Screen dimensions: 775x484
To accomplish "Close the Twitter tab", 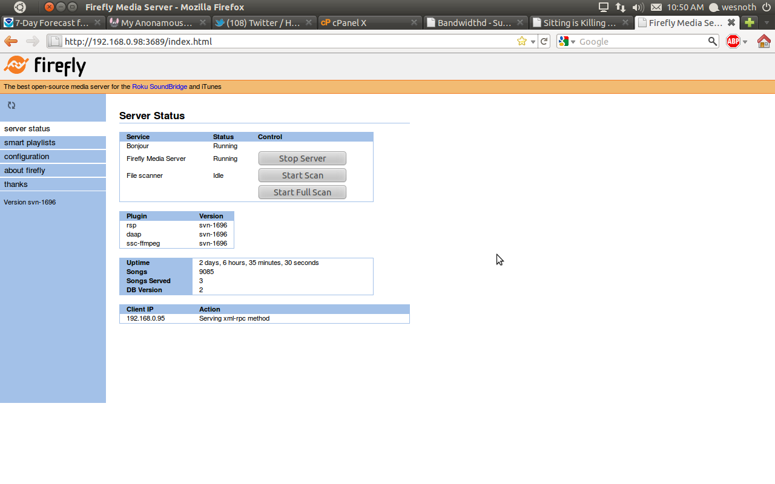I will click(x=309, y=22).
